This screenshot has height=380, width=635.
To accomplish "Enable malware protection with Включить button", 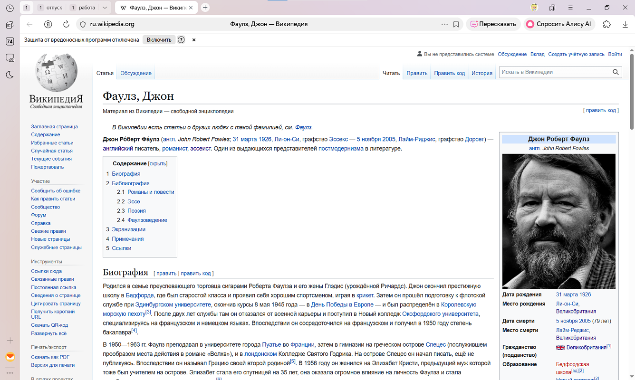I will tap(159, 40).
